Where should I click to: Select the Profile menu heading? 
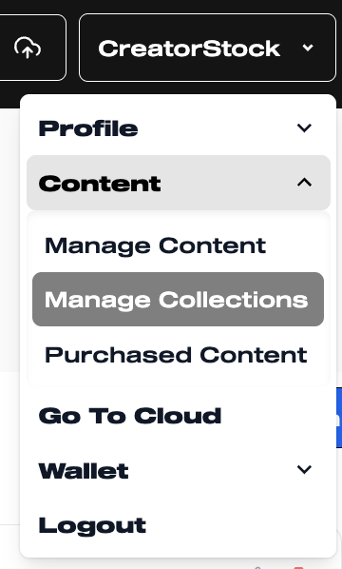[x=88, y=128]
